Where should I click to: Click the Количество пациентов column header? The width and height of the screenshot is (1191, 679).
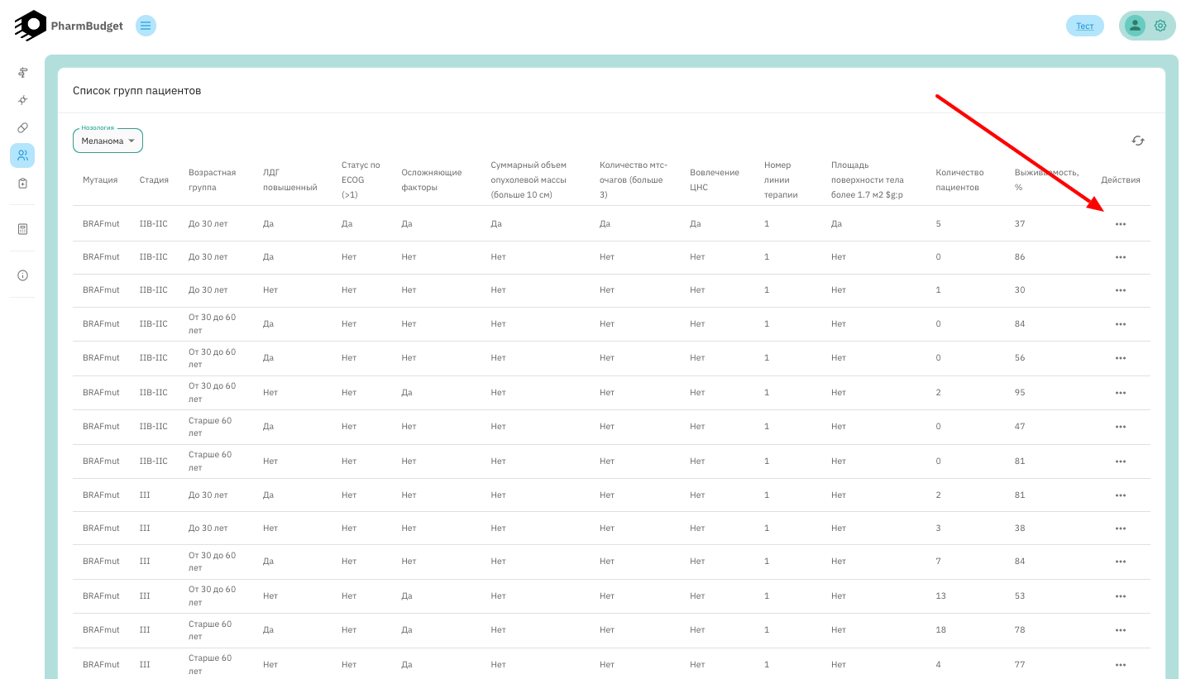(x=959, y=179)
